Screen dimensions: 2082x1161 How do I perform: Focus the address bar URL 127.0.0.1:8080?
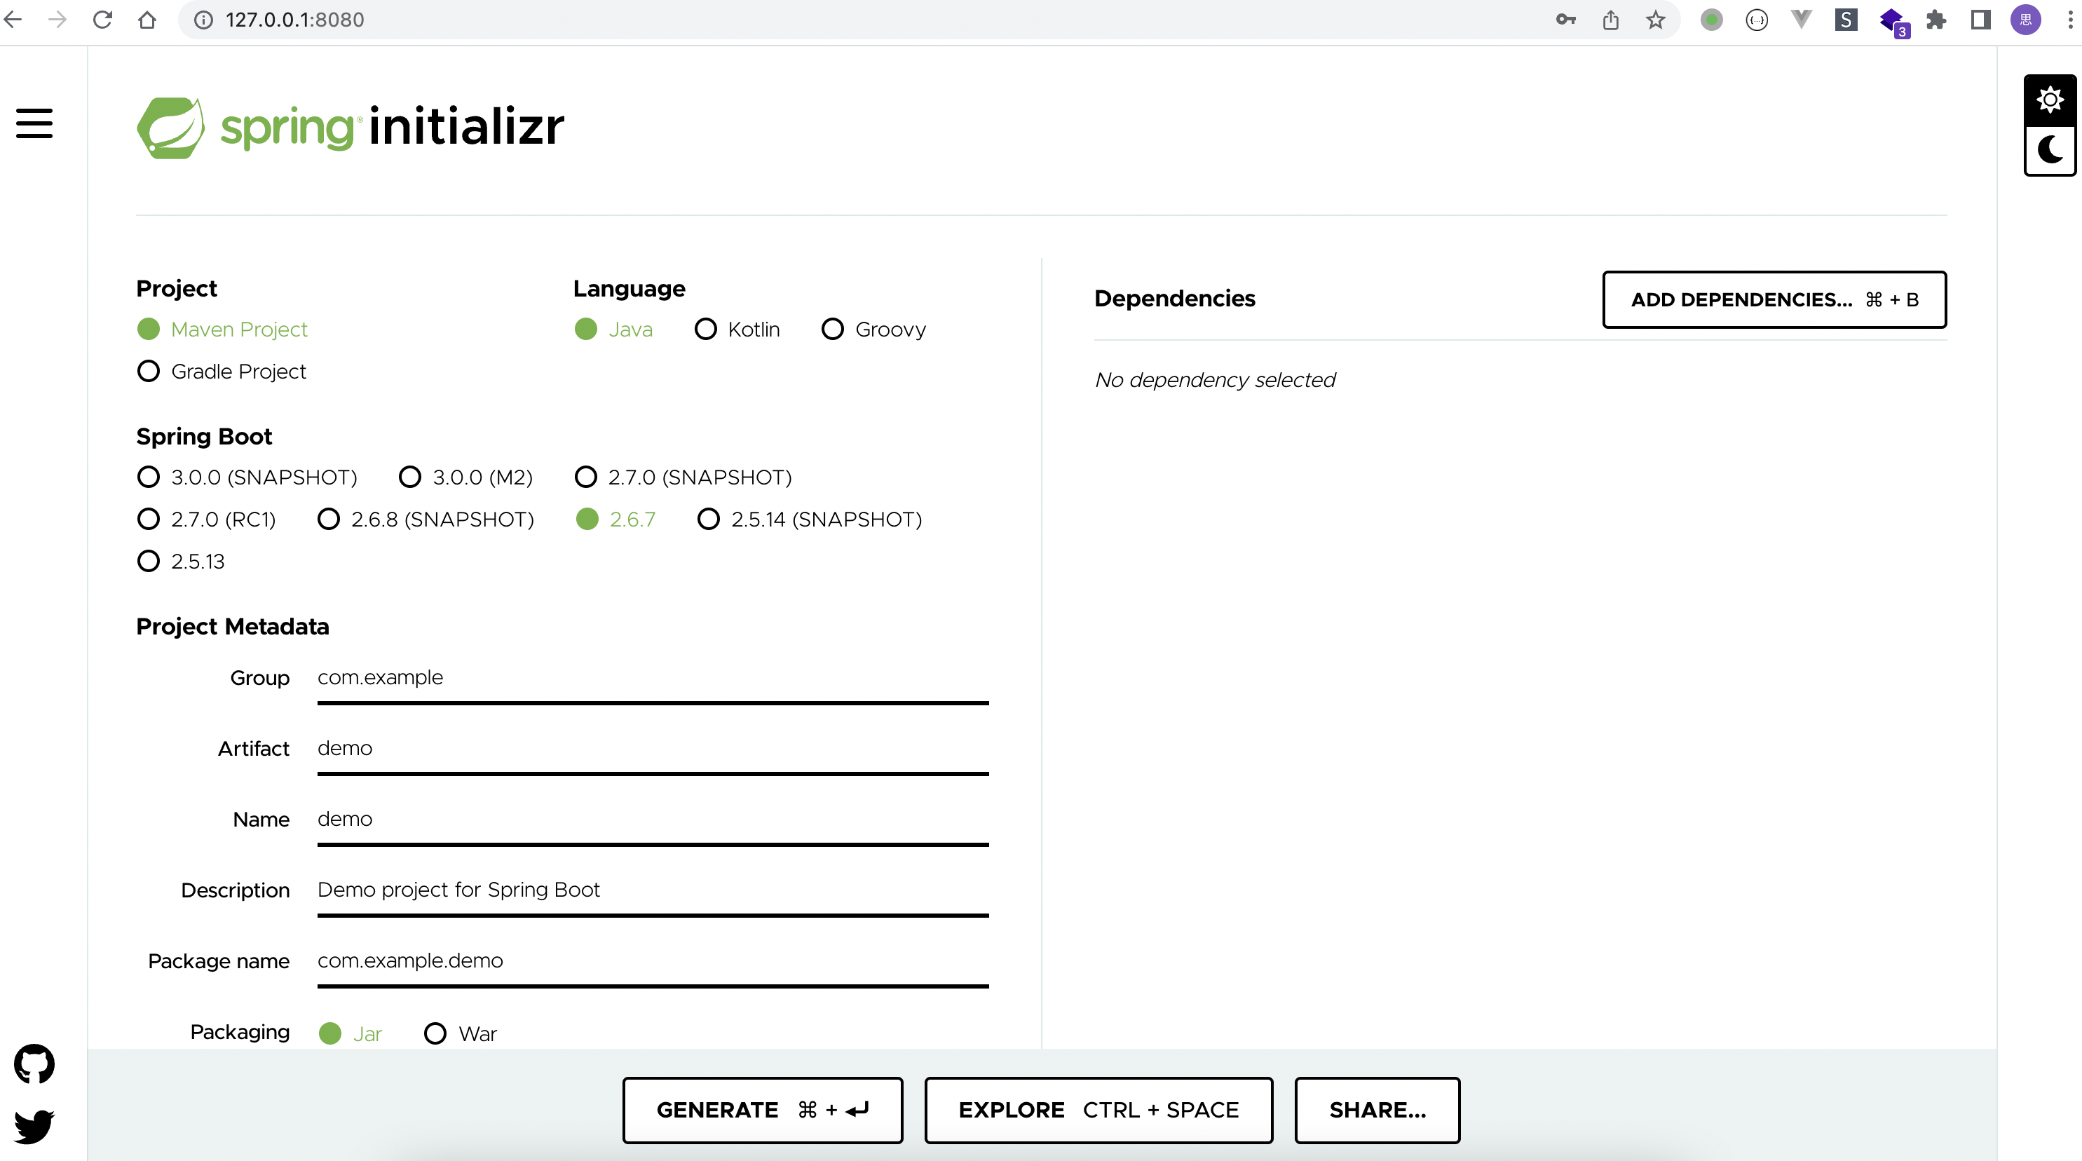tap(295, 20)
